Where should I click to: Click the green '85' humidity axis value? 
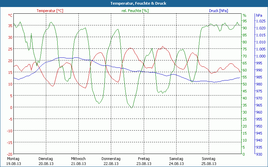245,35
